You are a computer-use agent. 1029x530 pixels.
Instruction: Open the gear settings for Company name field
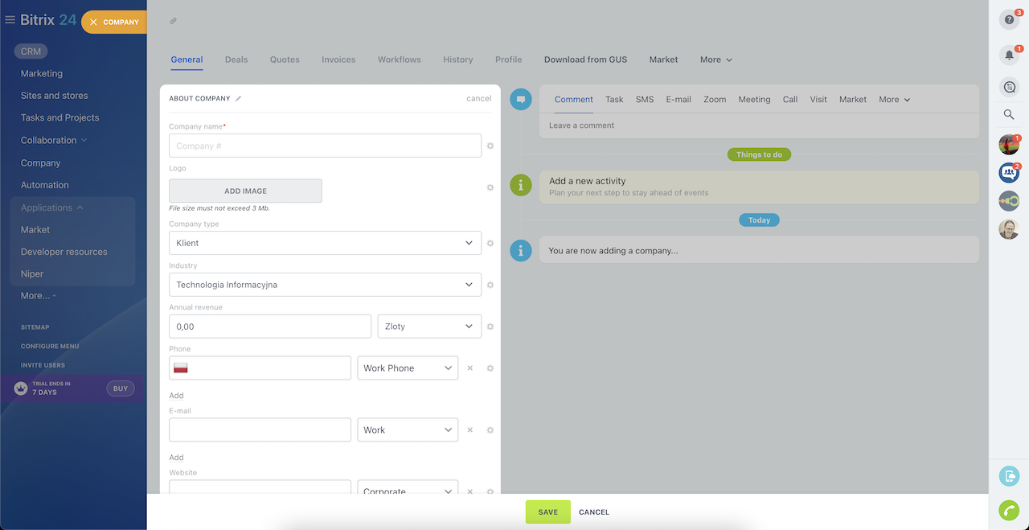coord(490,146)
